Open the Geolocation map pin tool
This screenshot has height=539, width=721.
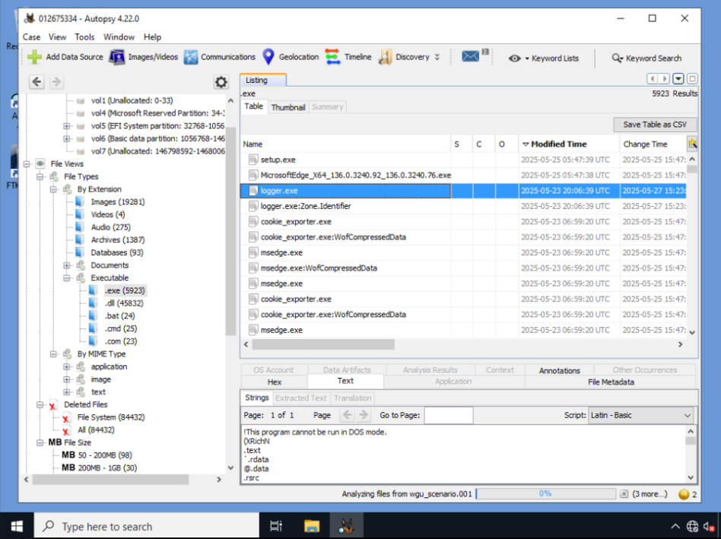(x=268, y=57)
